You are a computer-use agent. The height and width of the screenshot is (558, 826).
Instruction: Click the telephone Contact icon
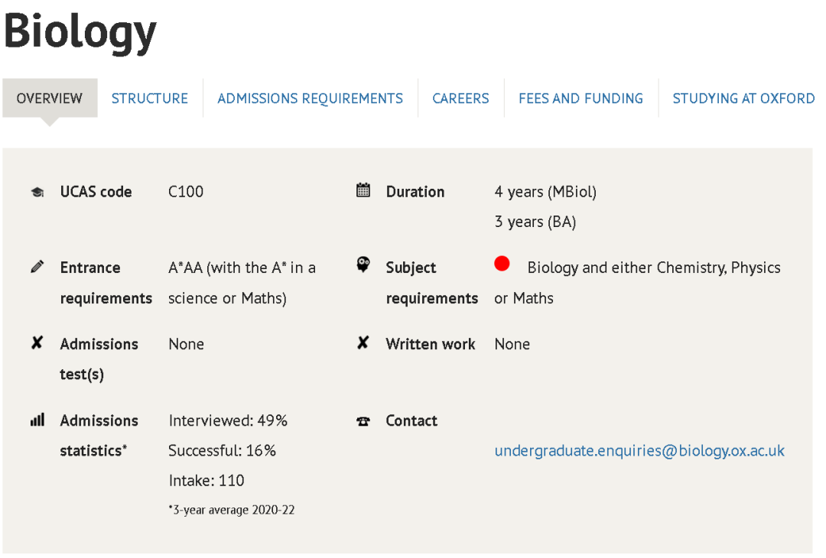[363, 421]
